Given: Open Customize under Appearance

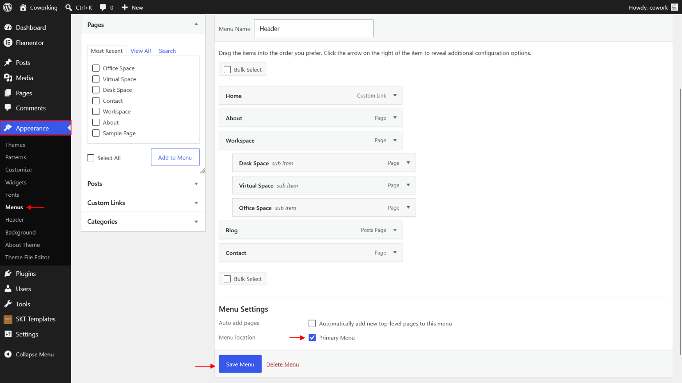Looking at the screenshot, I should coord(19,170).
